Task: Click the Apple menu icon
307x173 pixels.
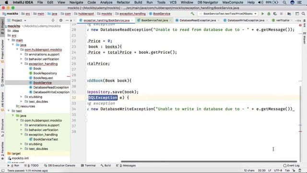Action: (6, 2)
